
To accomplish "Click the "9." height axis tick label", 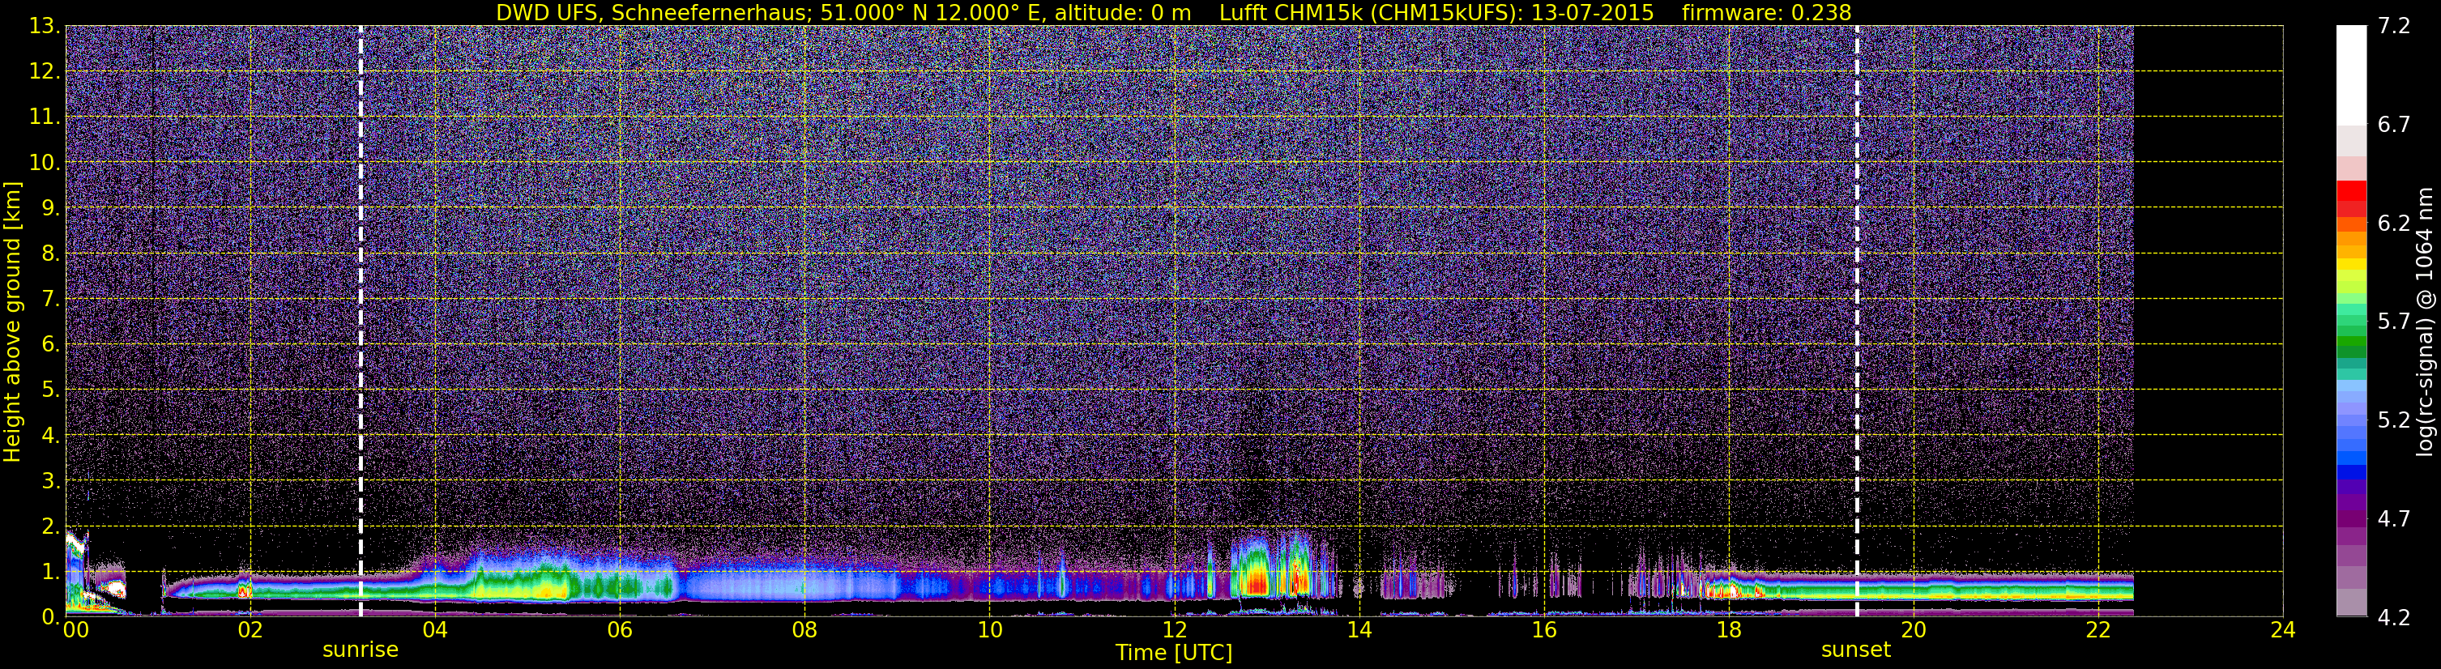I will (49, 208).
